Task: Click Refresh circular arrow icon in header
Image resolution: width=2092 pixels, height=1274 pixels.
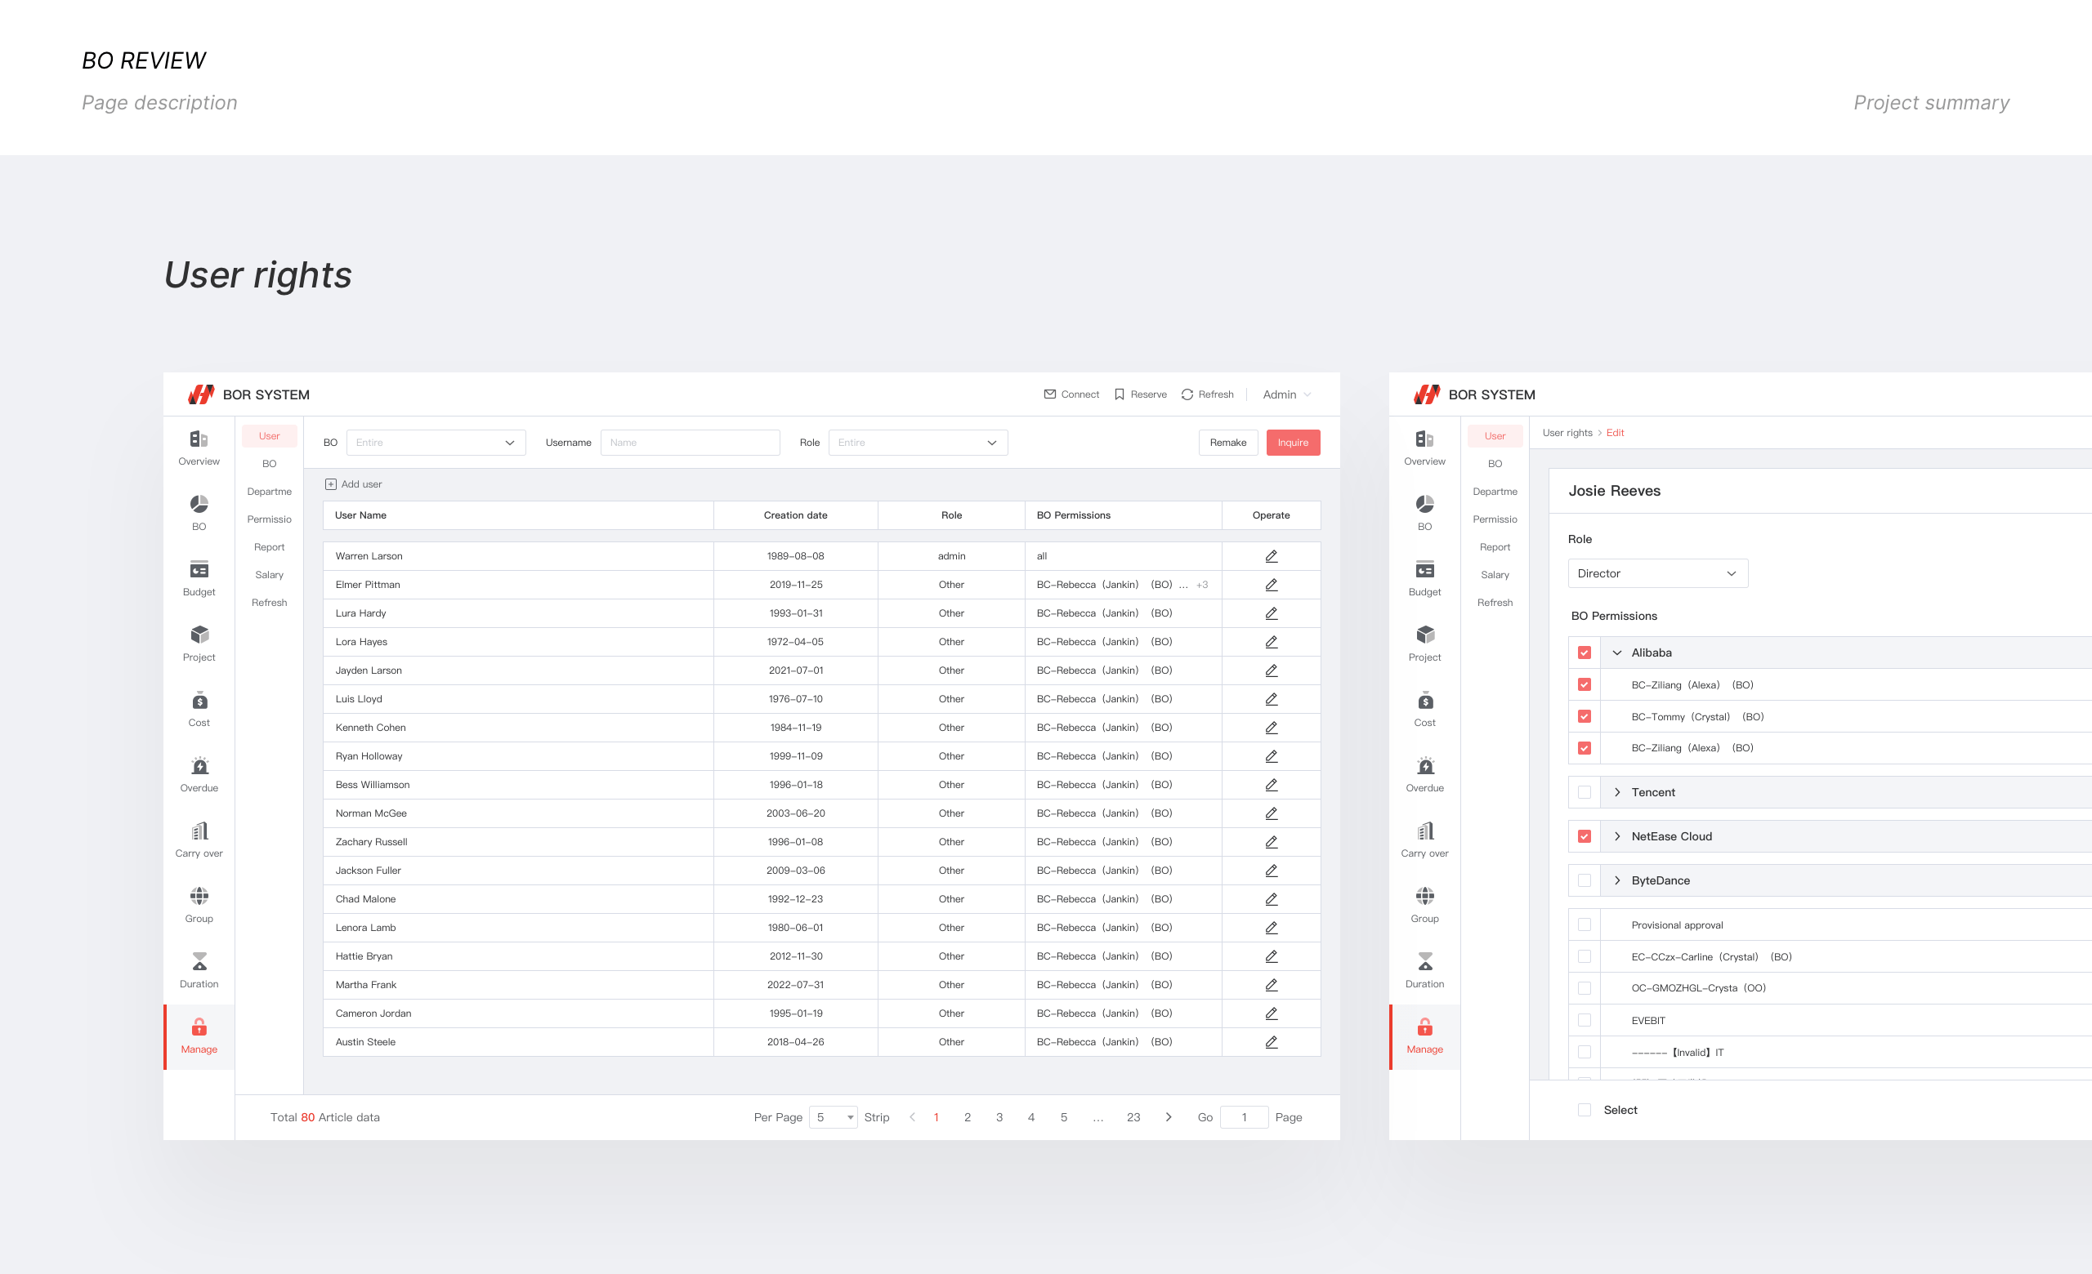Action: pos(1187,394)
